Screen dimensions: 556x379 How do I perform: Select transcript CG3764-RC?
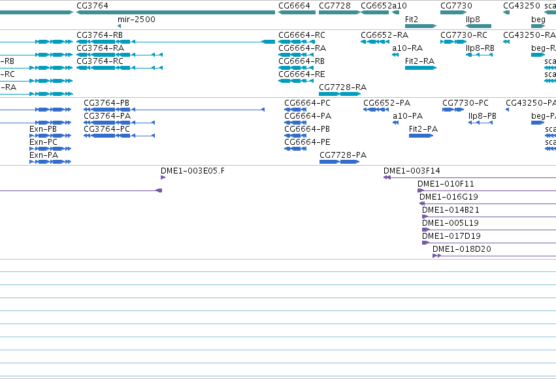(x=120, y=68)
